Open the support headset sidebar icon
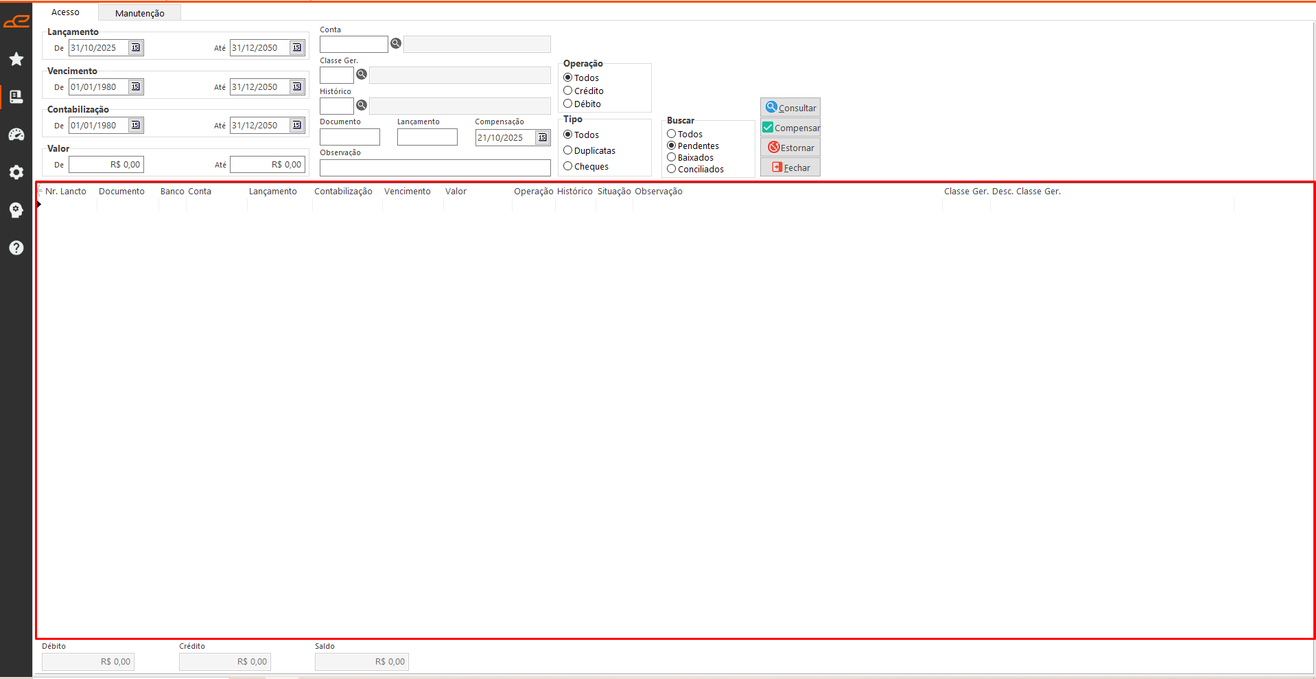This screenshot has height=679, width=1316. click(16, 210)
